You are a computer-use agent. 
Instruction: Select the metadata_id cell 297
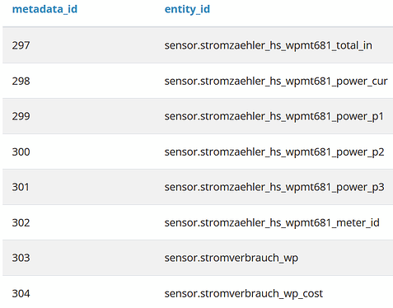point(21,45)
